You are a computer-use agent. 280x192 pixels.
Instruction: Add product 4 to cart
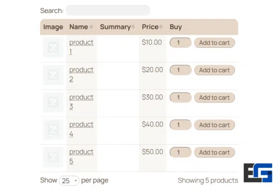tap(214, 125)
